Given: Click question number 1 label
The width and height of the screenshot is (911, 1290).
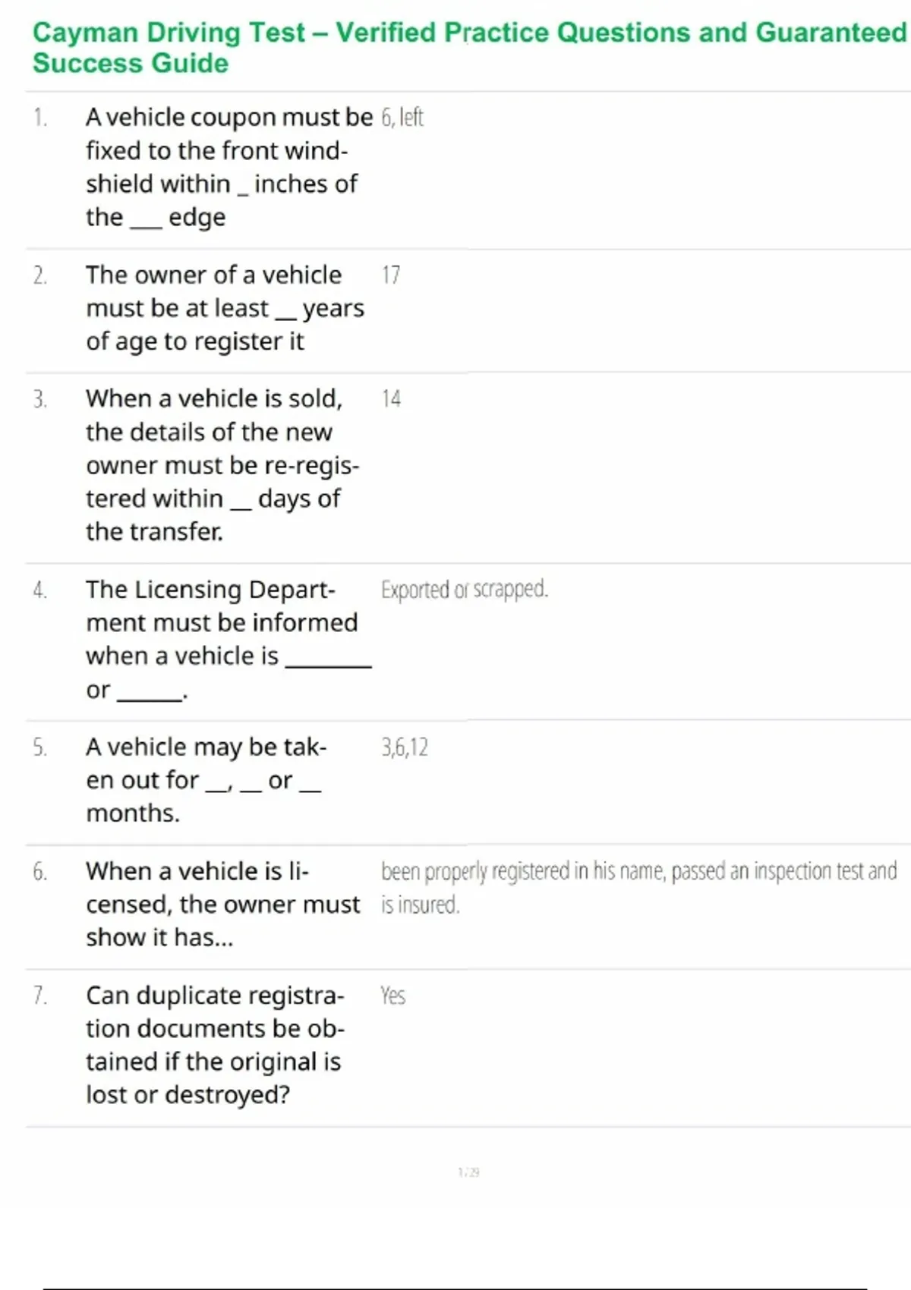Looking at the screenshot, I should pos(39,118).
